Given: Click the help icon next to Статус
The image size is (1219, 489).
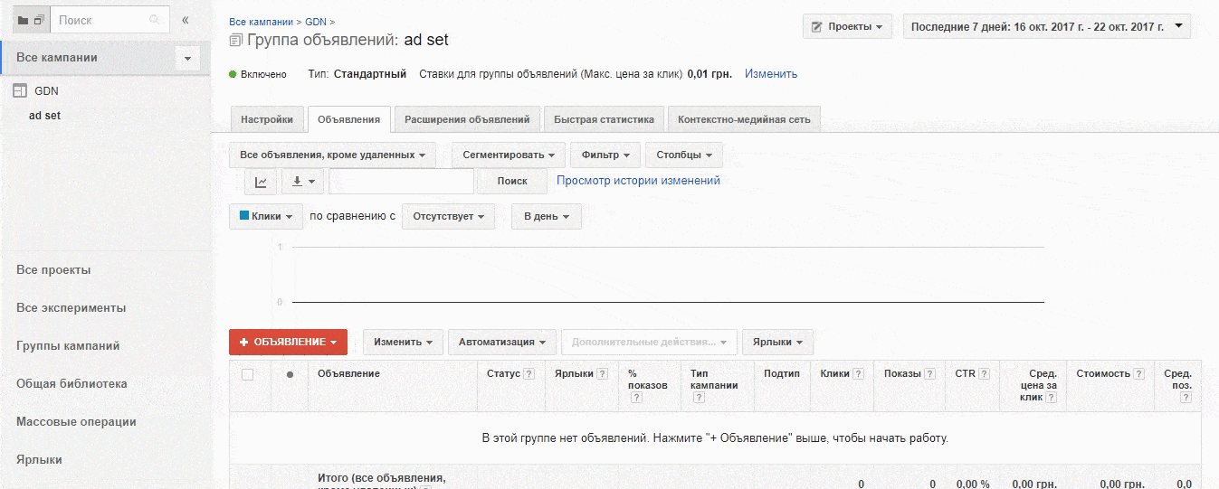Looking at the screenshot, I should click(529, 374).
